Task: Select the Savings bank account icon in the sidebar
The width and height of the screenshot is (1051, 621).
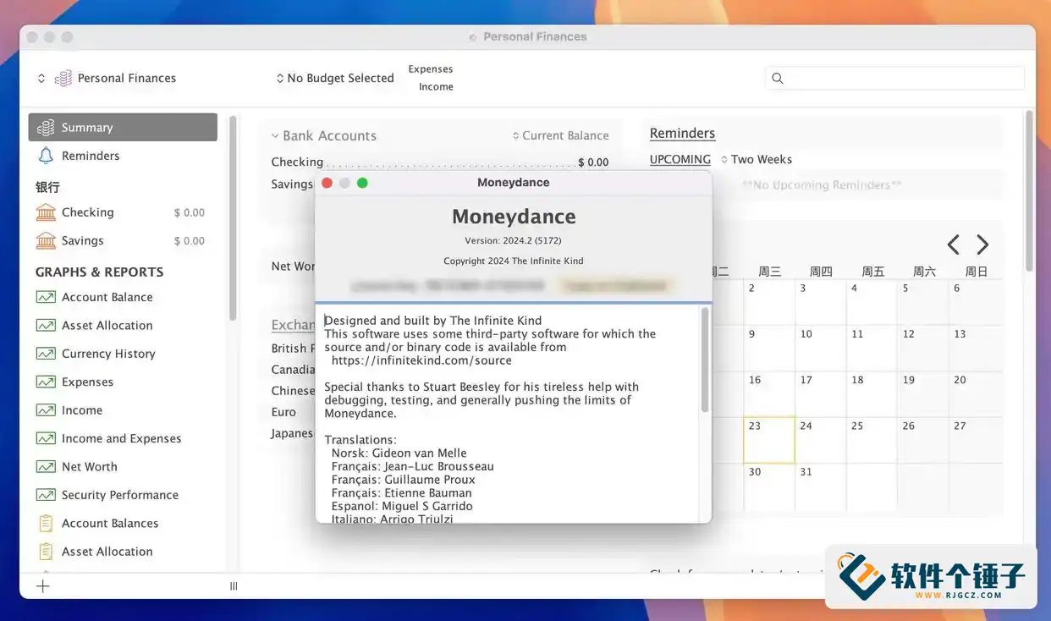Action: coord(46,241)
